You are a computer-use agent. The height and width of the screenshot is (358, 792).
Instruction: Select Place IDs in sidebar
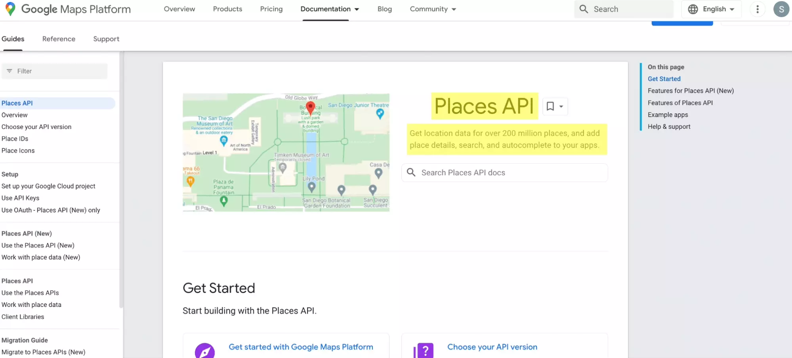coord(15,139)
